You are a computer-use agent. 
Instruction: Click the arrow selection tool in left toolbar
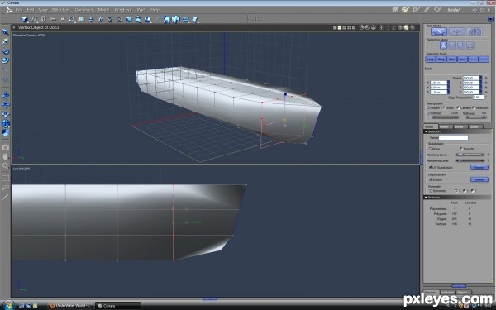click(6, 32)
